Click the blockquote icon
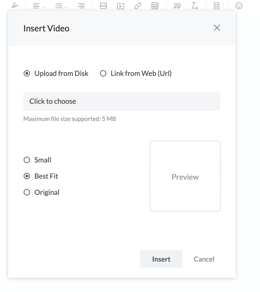The width and height of the screenshot is (260, 292). 177,6
